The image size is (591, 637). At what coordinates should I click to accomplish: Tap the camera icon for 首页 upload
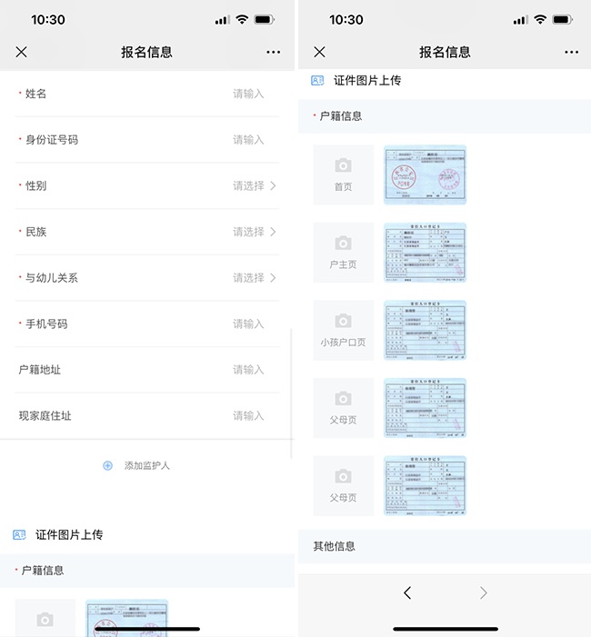pos(344,165)
